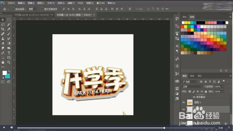Open the edit toolbar three-dots button

point(3,67)
